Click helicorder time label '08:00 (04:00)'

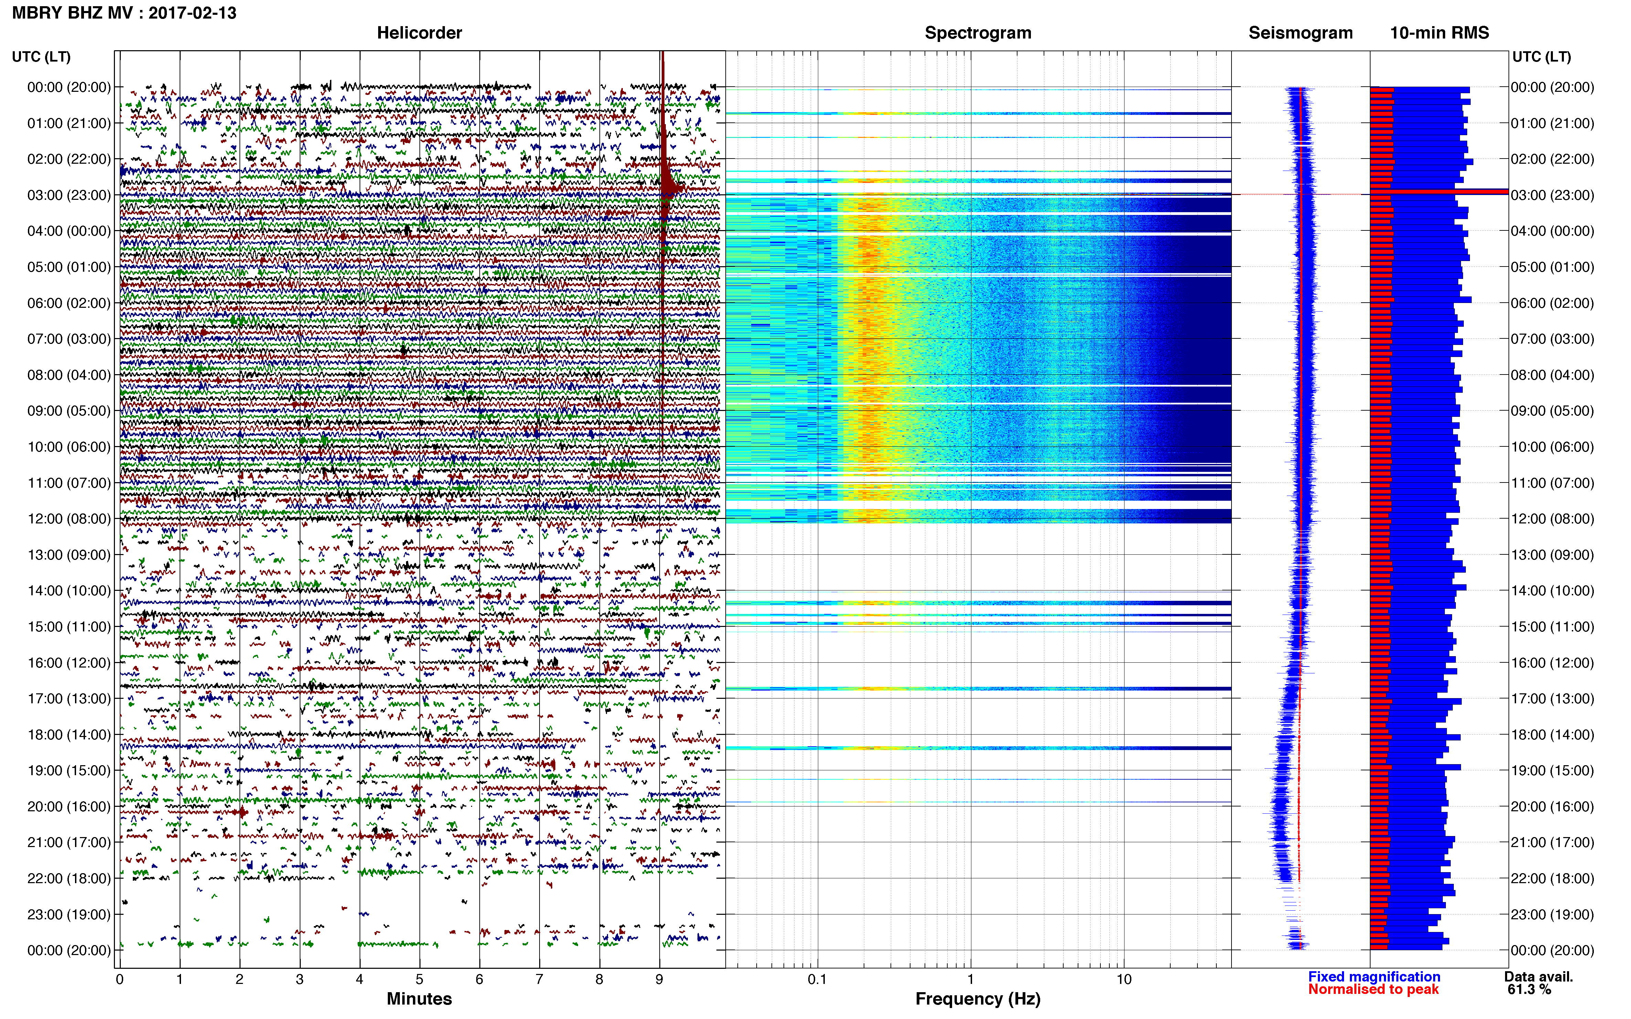pyautogui.click(x=69, y=375)
